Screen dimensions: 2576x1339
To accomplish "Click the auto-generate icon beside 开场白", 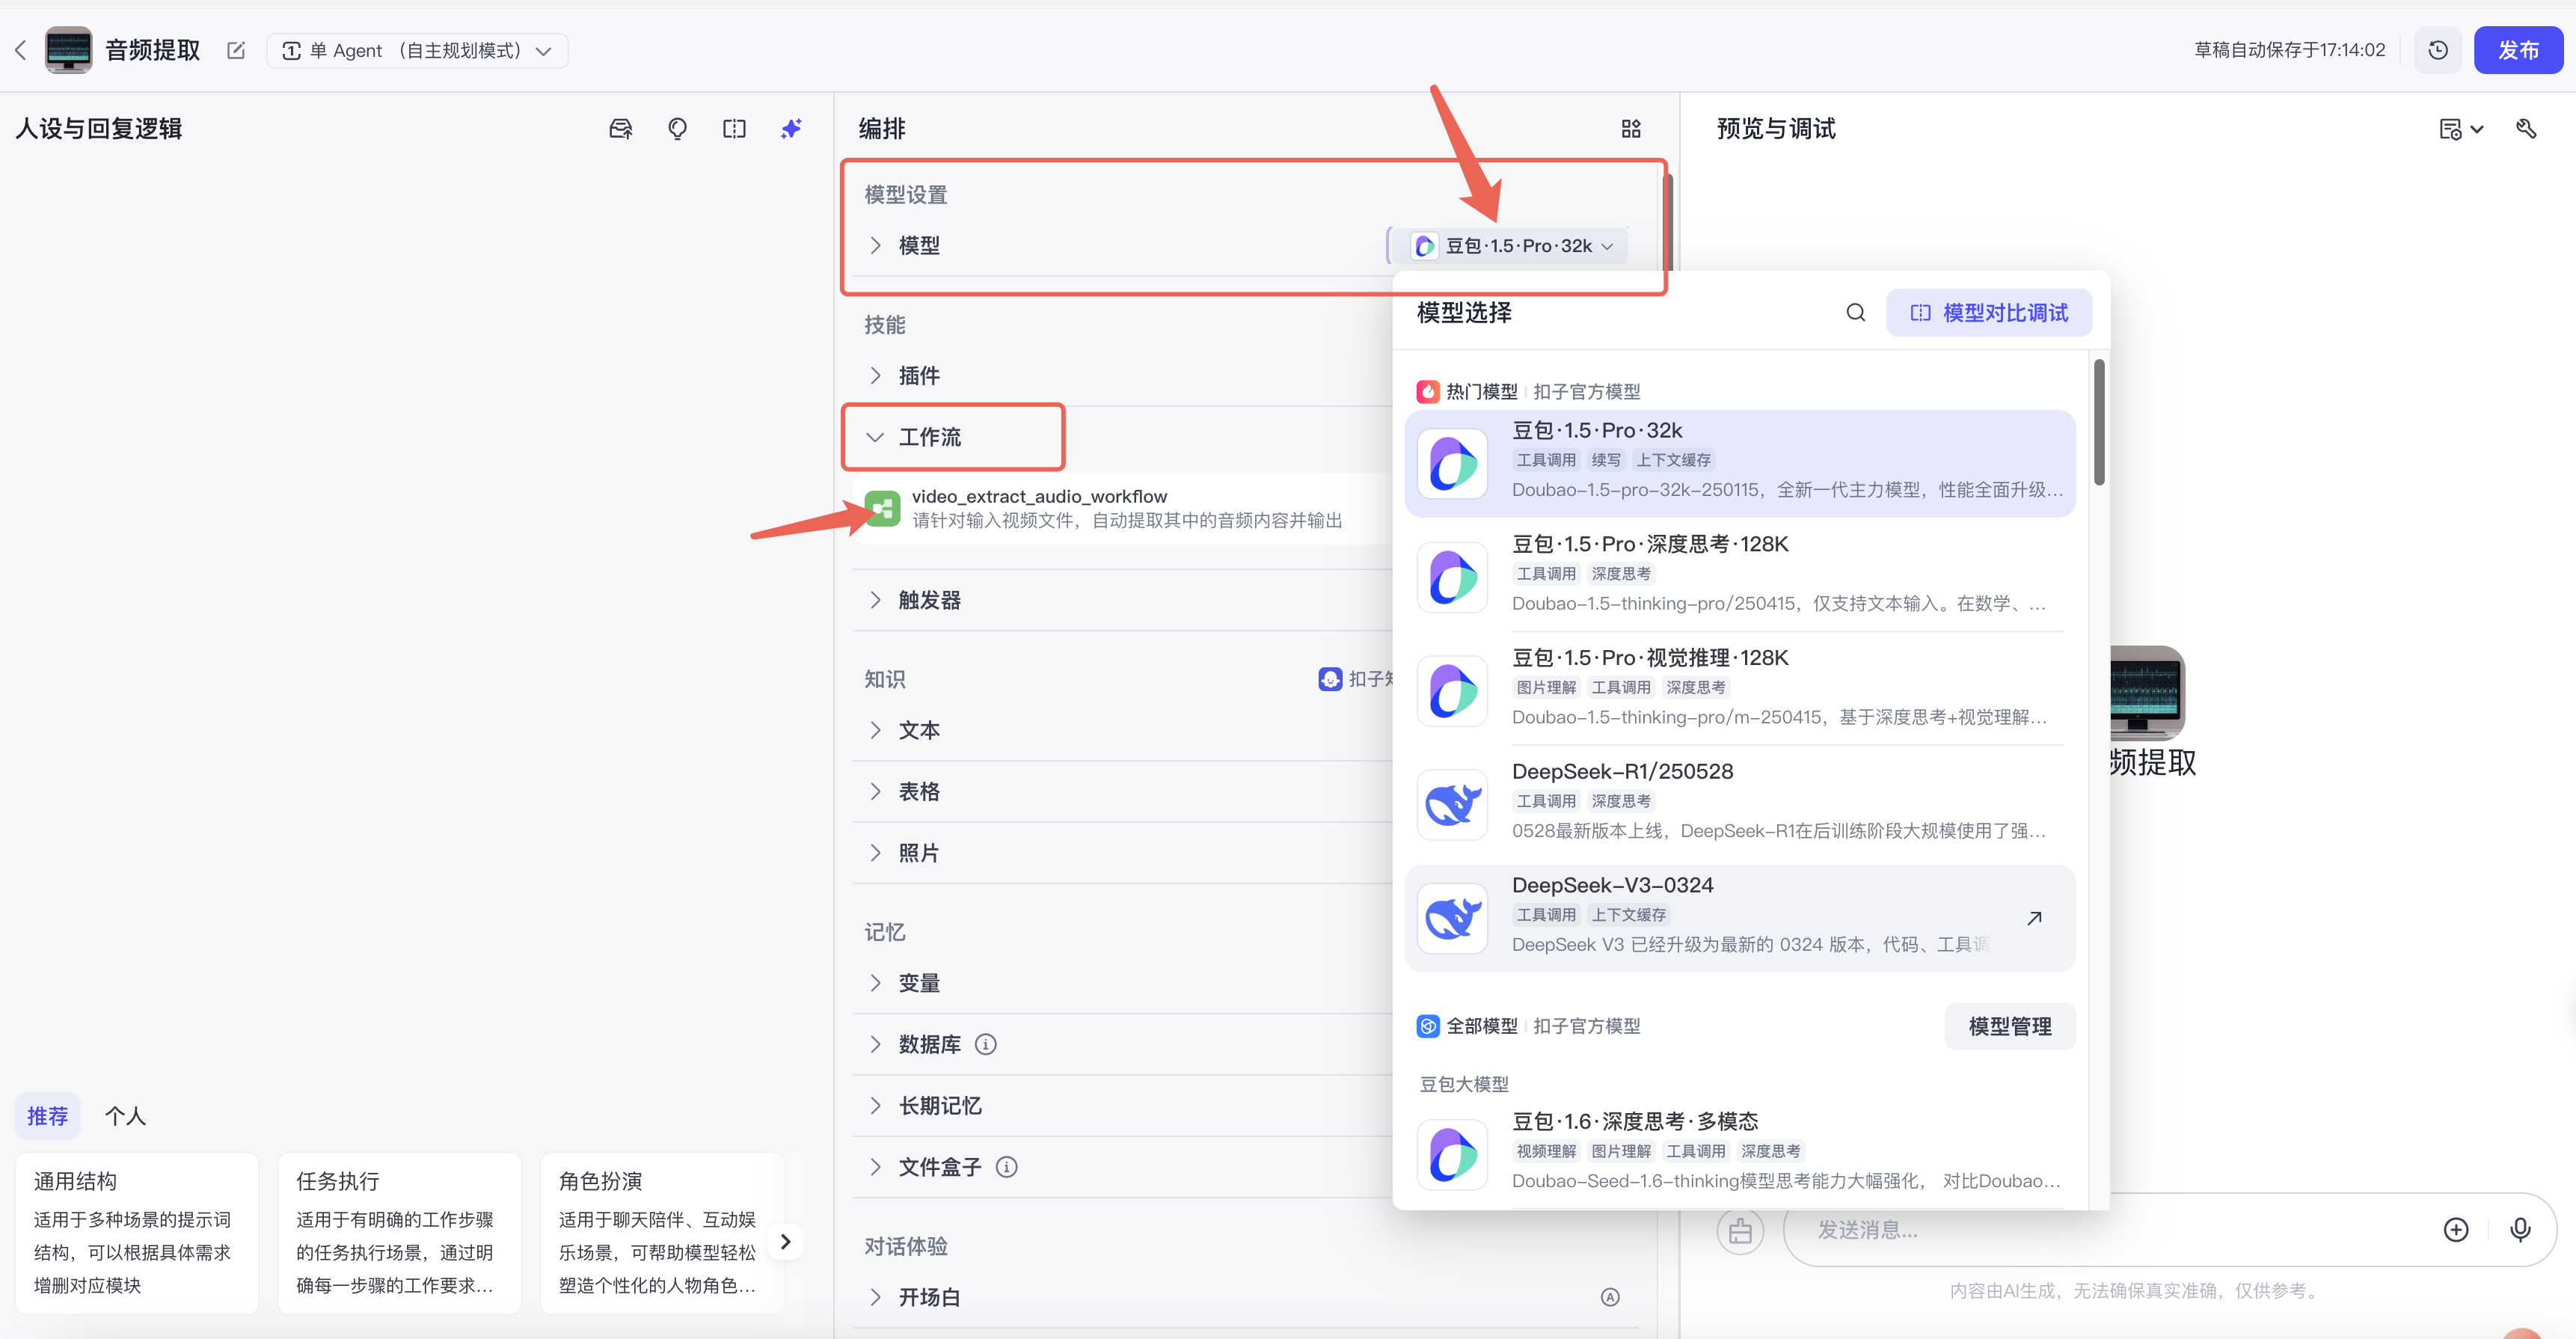I will click(1609, 1297).
